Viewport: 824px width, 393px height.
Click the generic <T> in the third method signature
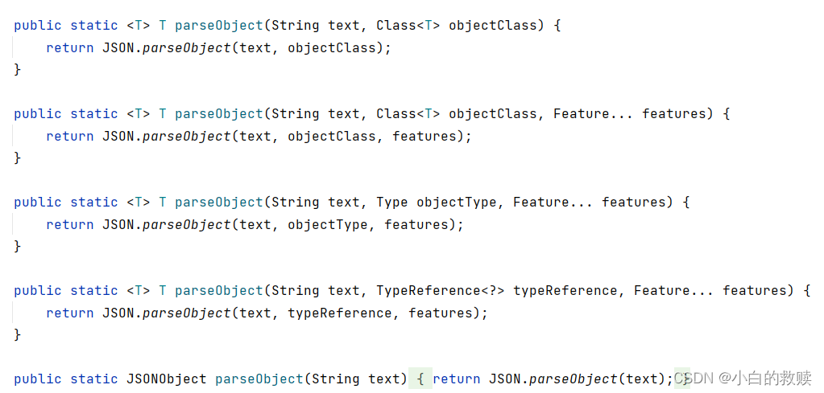click(139, 203)
